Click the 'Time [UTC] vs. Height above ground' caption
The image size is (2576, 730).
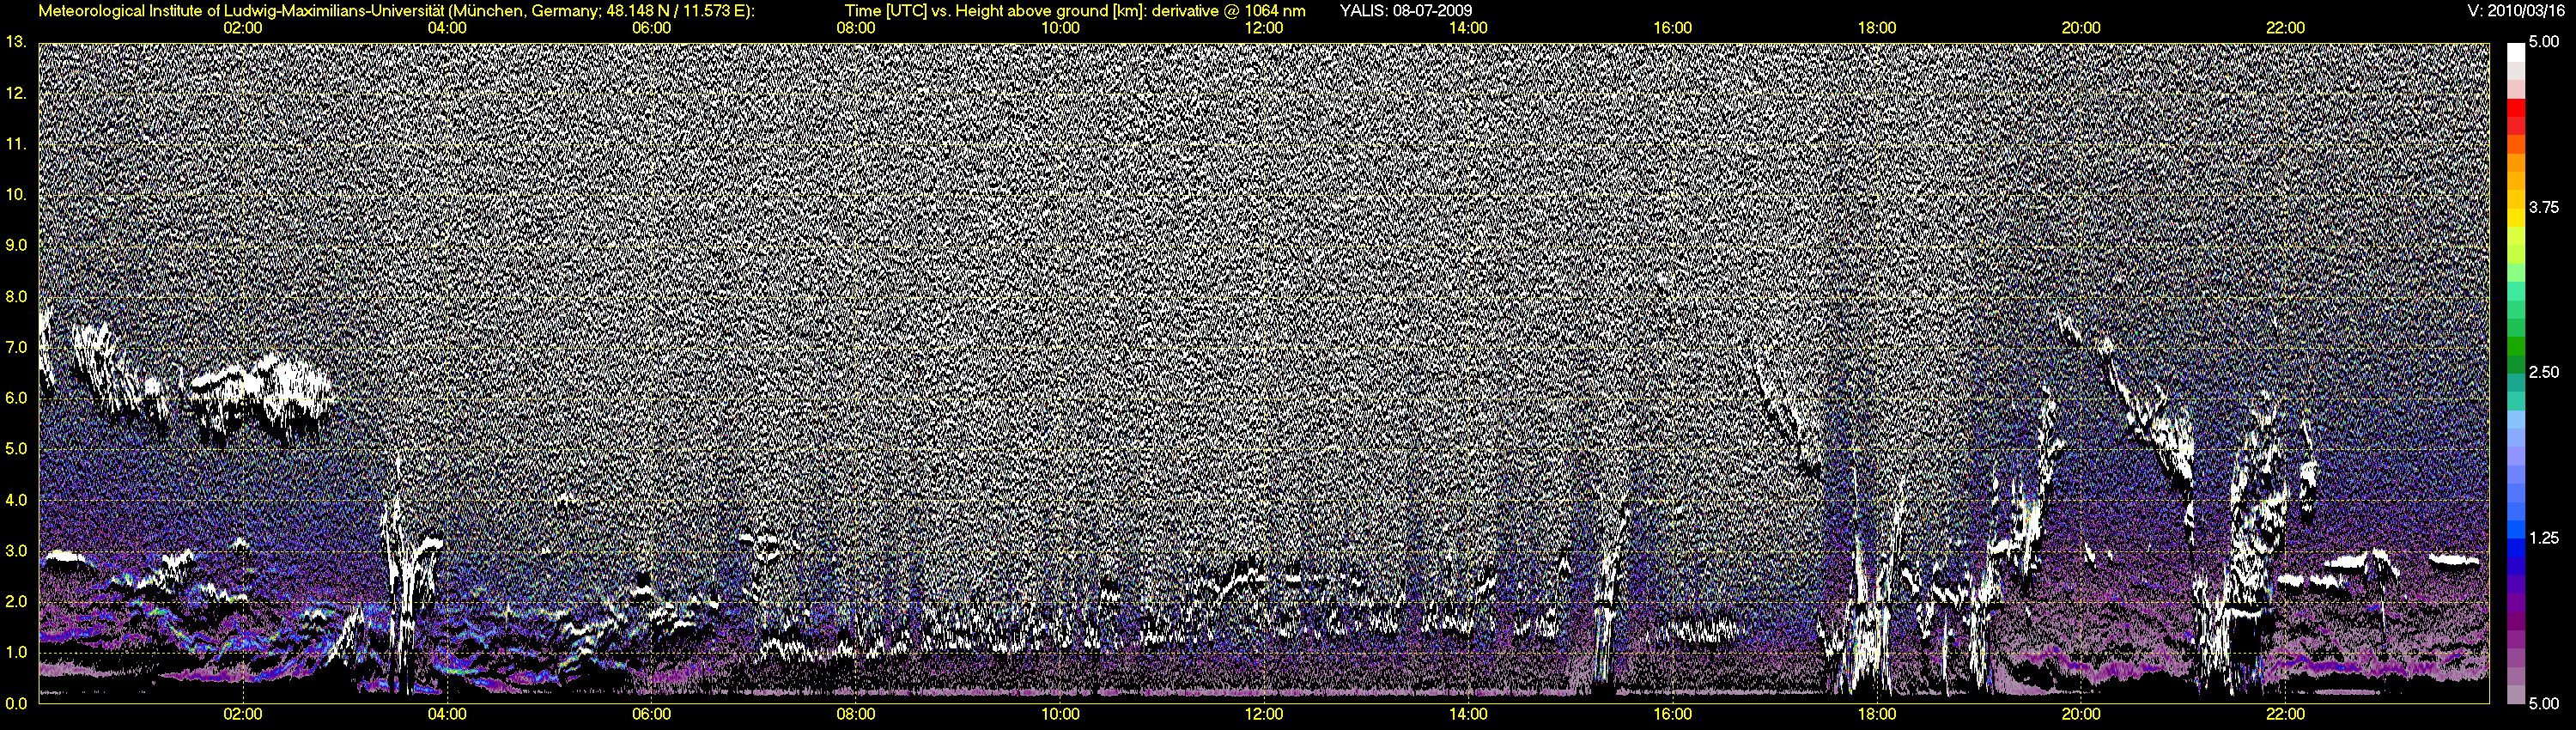[1075, 11]
